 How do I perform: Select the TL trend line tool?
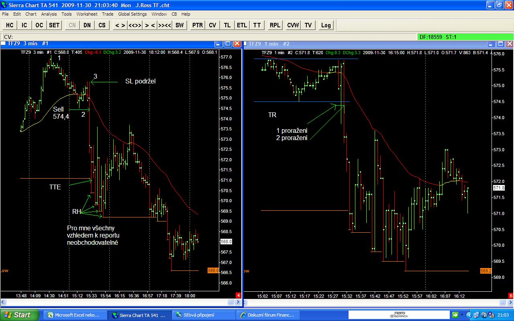[x=227, y=25]
